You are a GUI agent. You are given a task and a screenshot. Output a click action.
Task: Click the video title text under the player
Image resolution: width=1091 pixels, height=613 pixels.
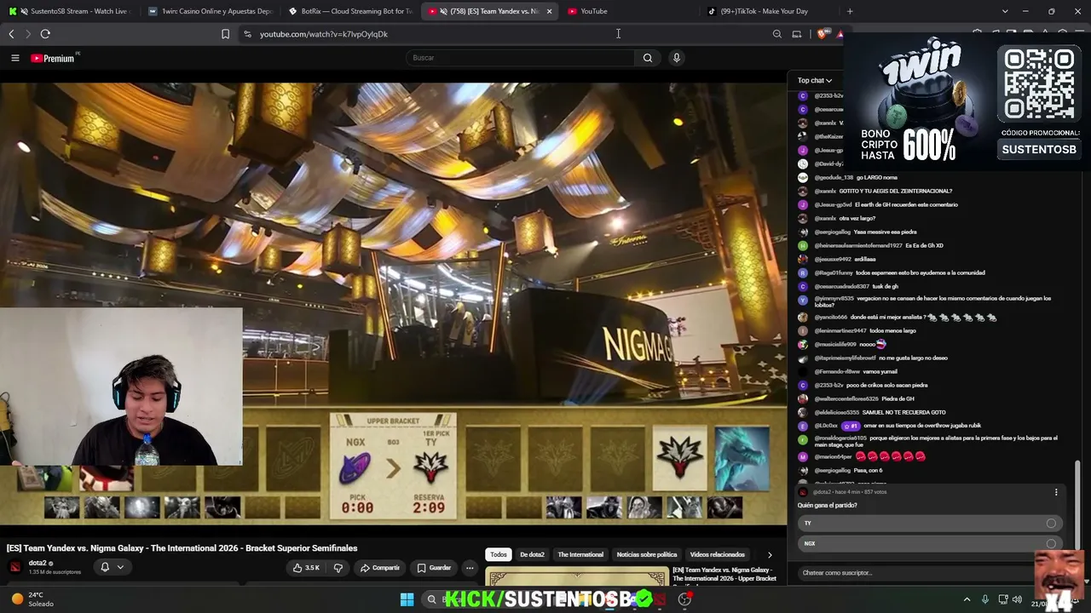point(182,548)
